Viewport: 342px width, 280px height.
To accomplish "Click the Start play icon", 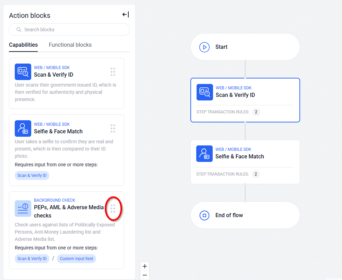I will [204, 47].
